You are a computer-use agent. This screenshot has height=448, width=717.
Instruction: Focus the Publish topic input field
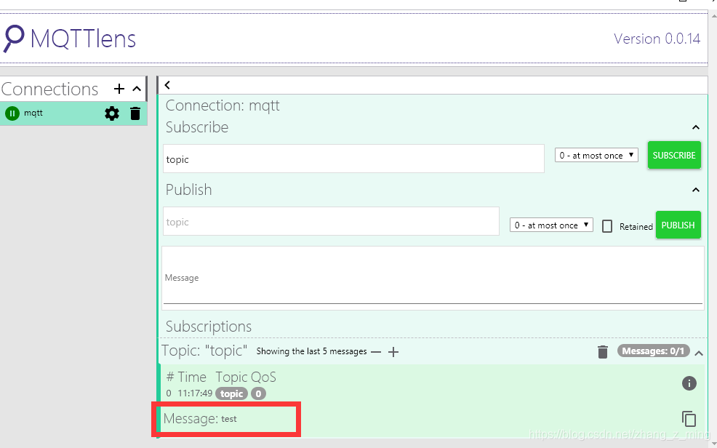point(331,222)
